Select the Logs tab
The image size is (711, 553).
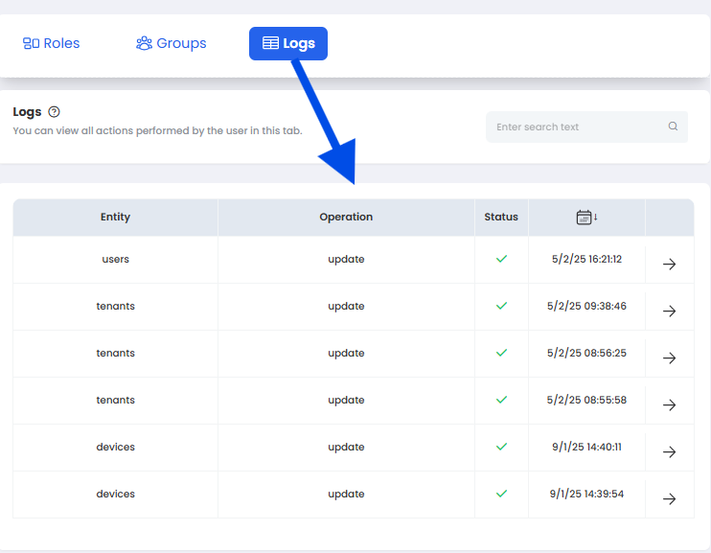[x=288, y=43]
